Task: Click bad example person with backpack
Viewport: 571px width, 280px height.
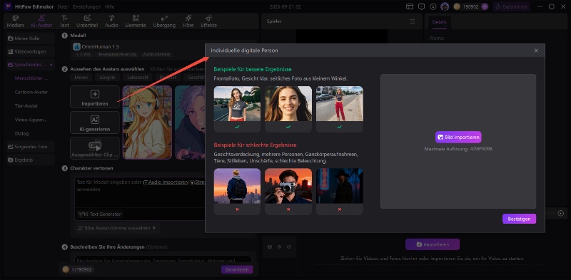Action: [237, 185]
